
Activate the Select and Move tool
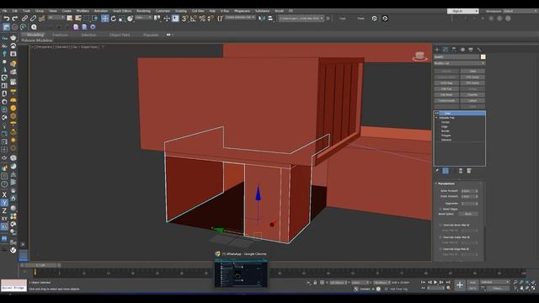(104, 19)
